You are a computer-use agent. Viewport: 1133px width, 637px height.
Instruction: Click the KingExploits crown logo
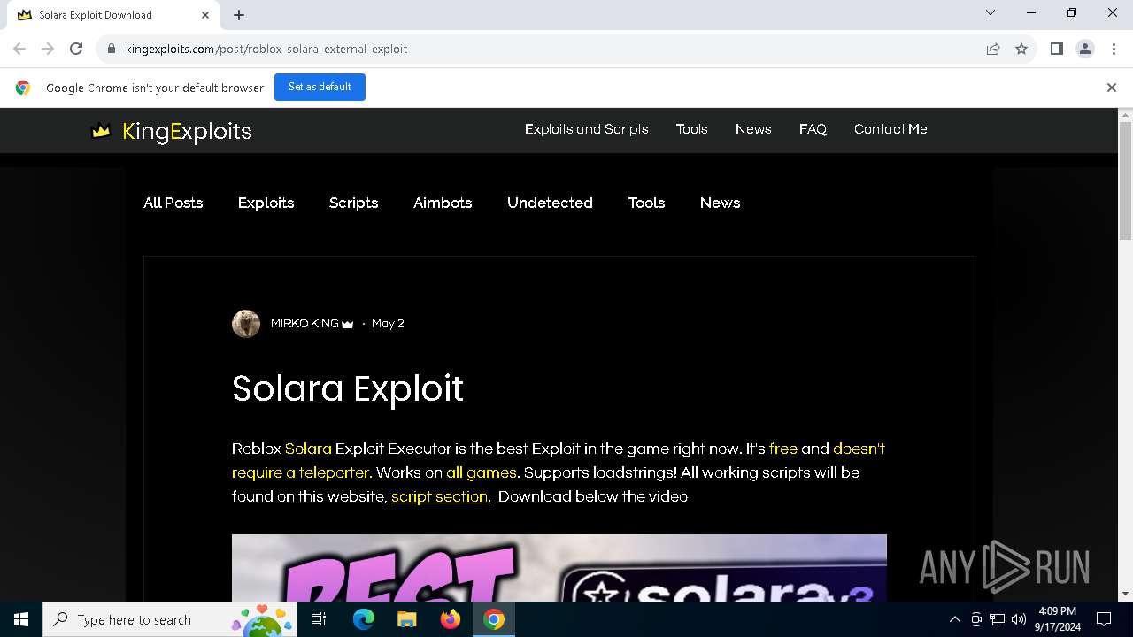pyautogui.click(x=101, y=131)
